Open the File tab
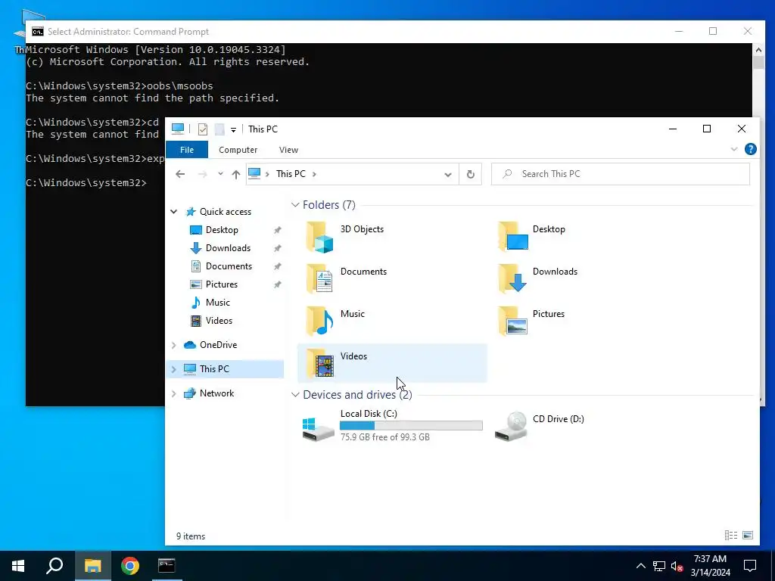This screenshot has width=775, height=581. coord(187,150)
